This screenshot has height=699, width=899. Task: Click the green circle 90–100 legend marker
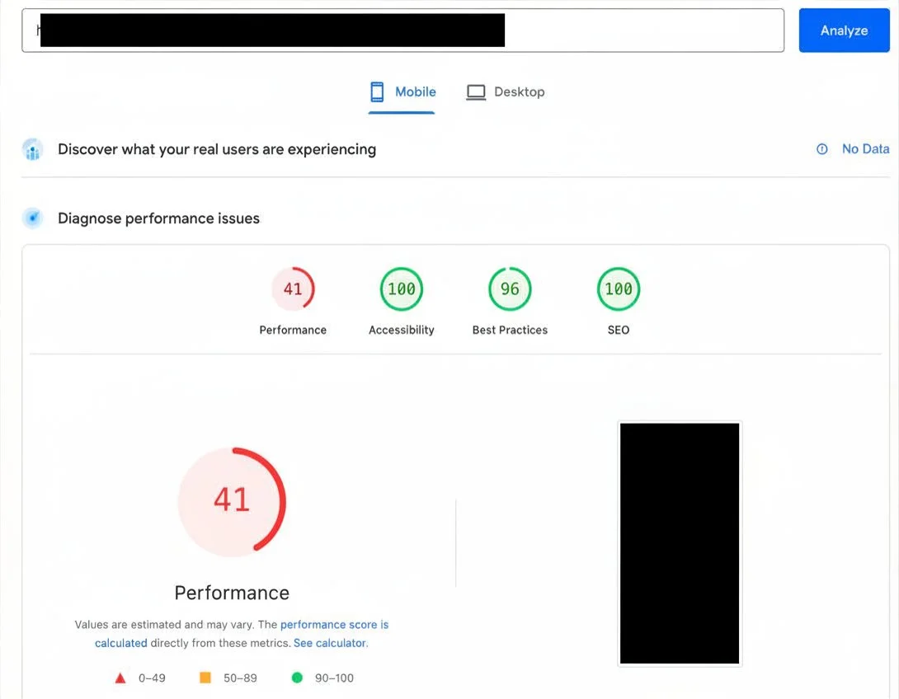pos(297,677)
